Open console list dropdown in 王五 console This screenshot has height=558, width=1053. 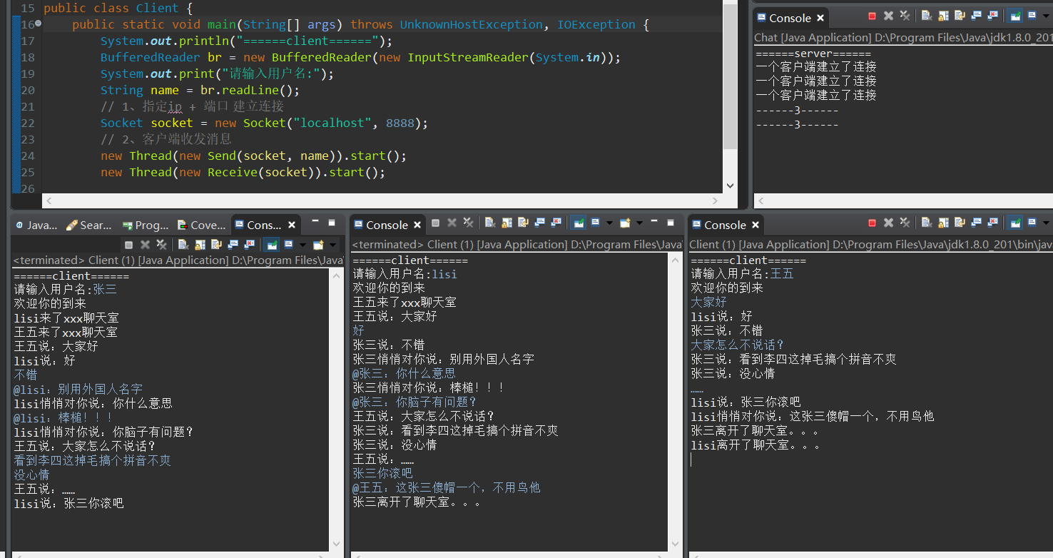[1046, 223]
